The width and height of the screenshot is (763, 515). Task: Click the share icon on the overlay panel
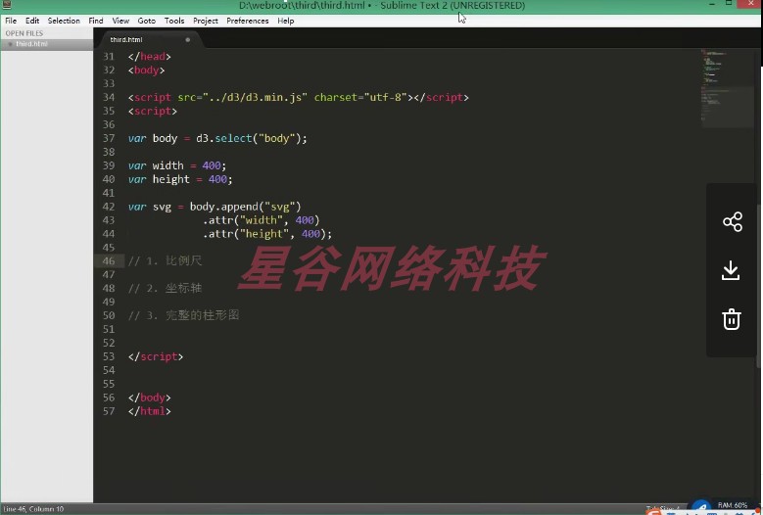[x=733, y=221]
